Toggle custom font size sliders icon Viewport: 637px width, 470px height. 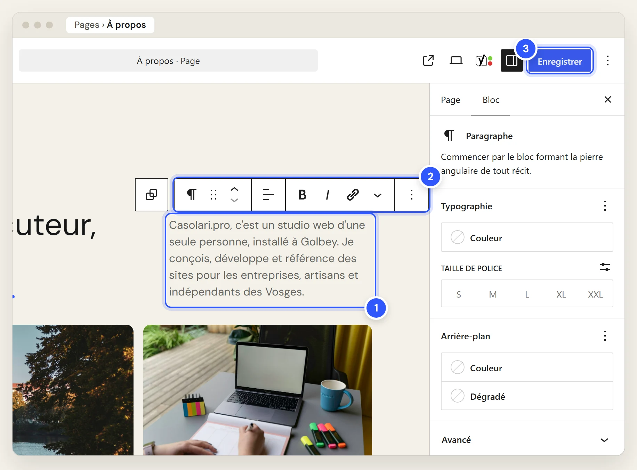(x=605, y=267)
